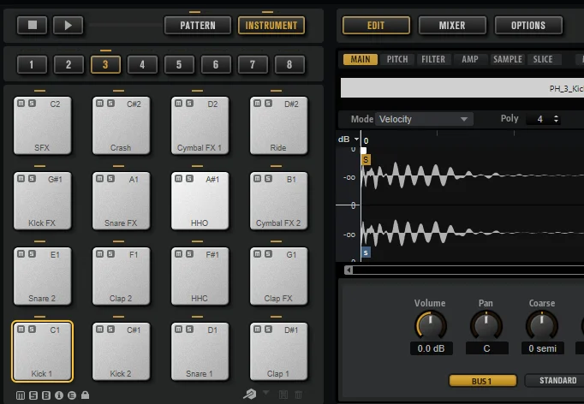This screenshot has height=404, width=584.
Task: Open the FILTER edit tab
Action: (433, 59)
